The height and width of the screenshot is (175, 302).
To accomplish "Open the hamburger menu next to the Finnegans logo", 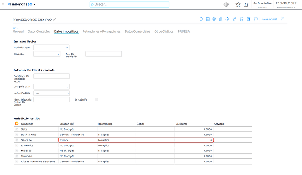I will tap(3, 4).
